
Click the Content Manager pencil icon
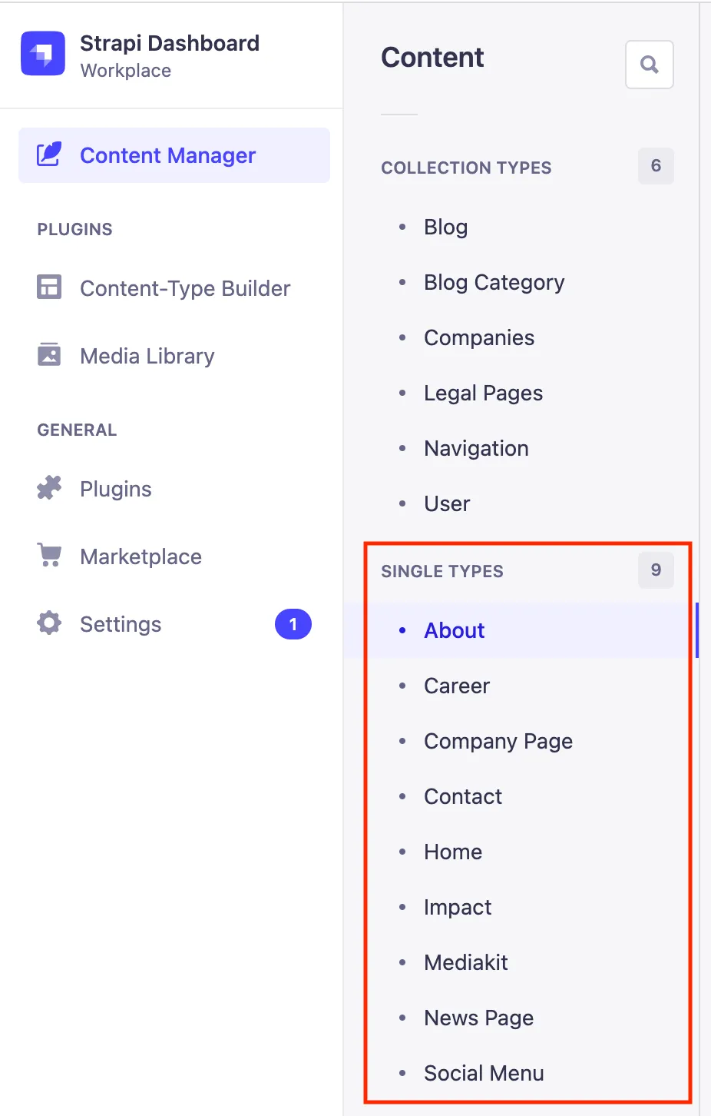pos(49,154)
